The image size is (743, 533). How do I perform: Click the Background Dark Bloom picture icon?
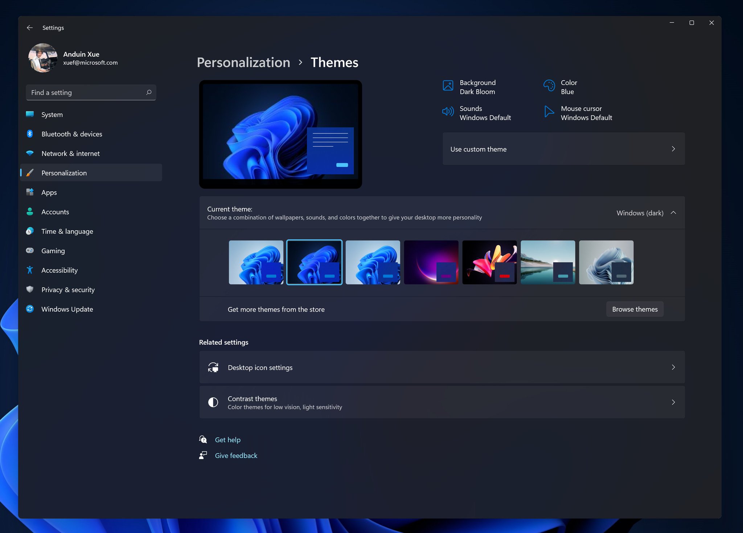[x=448, y=86]
